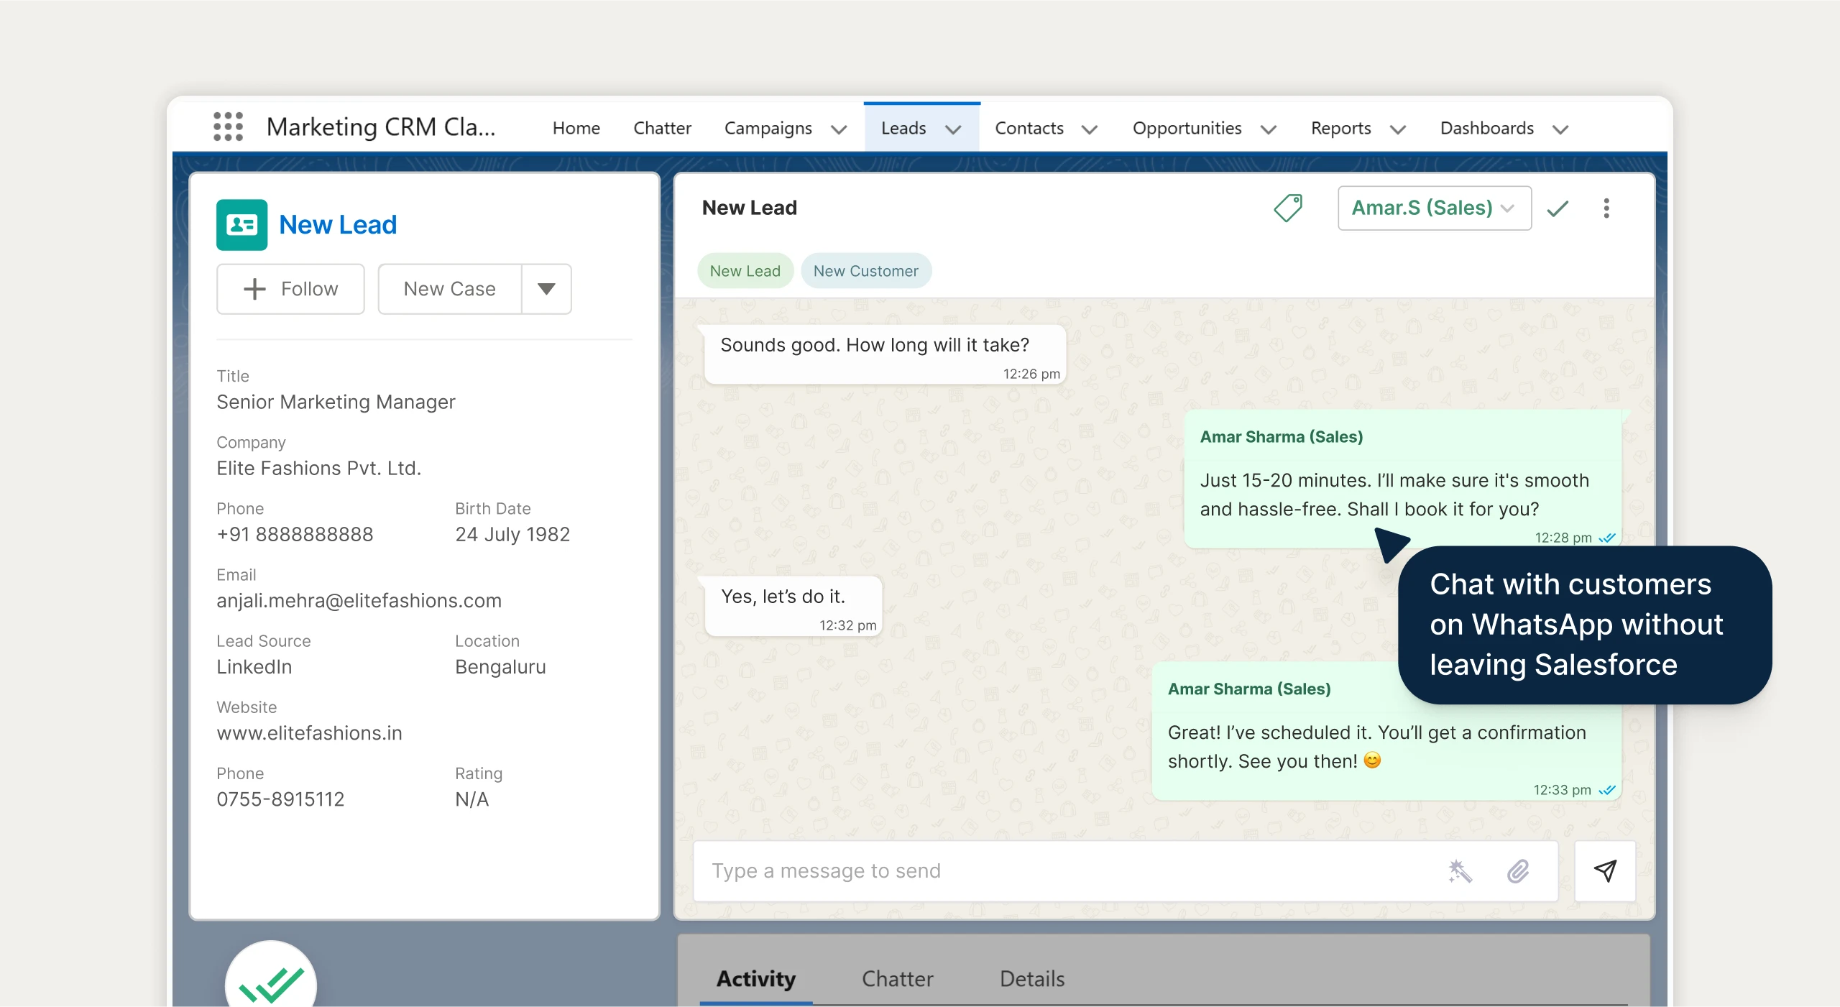Screen dimensions: 1840x1007
Task: Click the 'Great! I've scheduled it' reply
Action: point(1386,730)
